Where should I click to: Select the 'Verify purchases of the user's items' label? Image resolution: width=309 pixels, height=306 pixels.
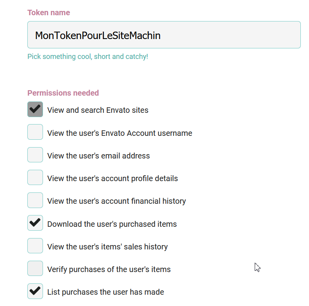click(109, 269)
